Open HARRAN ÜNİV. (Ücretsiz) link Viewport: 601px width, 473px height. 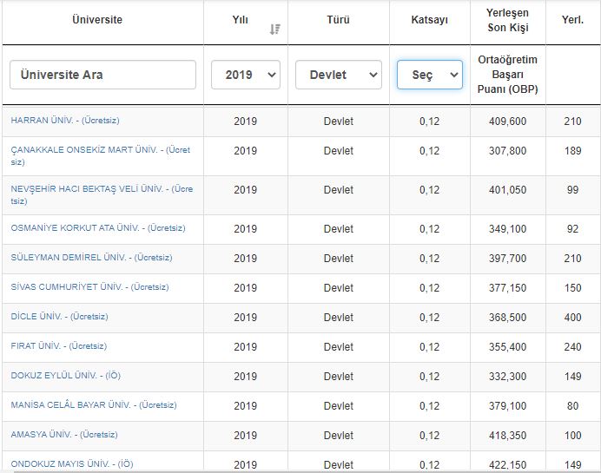point(65,121)
